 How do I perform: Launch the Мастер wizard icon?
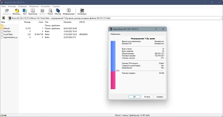58,11
